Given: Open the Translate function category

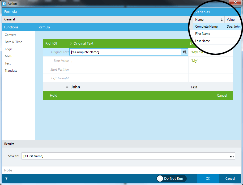Looking at the screenshot, I should (x=11, y=71).
